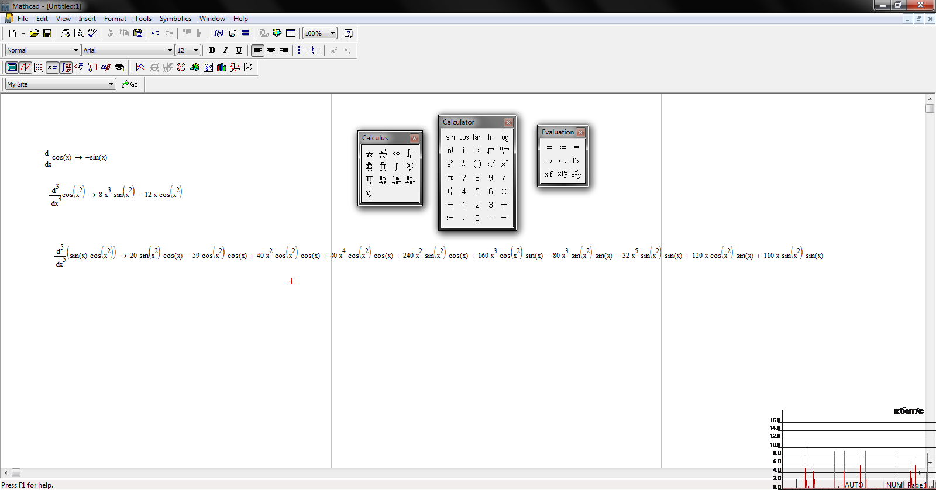The height and width of the screenshot is (490, 936).
Task: Click number 7 in Calculator palette
Action: 464,178
